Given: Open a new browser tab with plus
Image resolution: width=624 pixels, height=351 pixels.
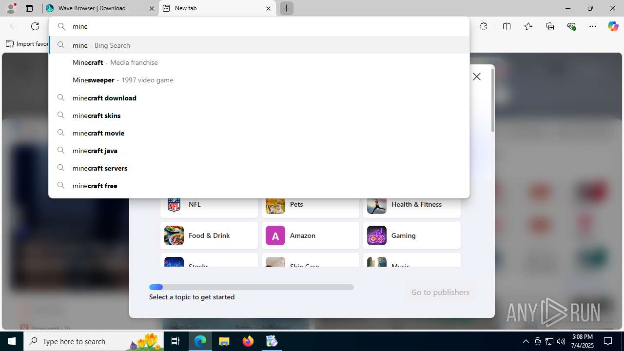Looking at the screenshot, I should (x=287, y=8).
